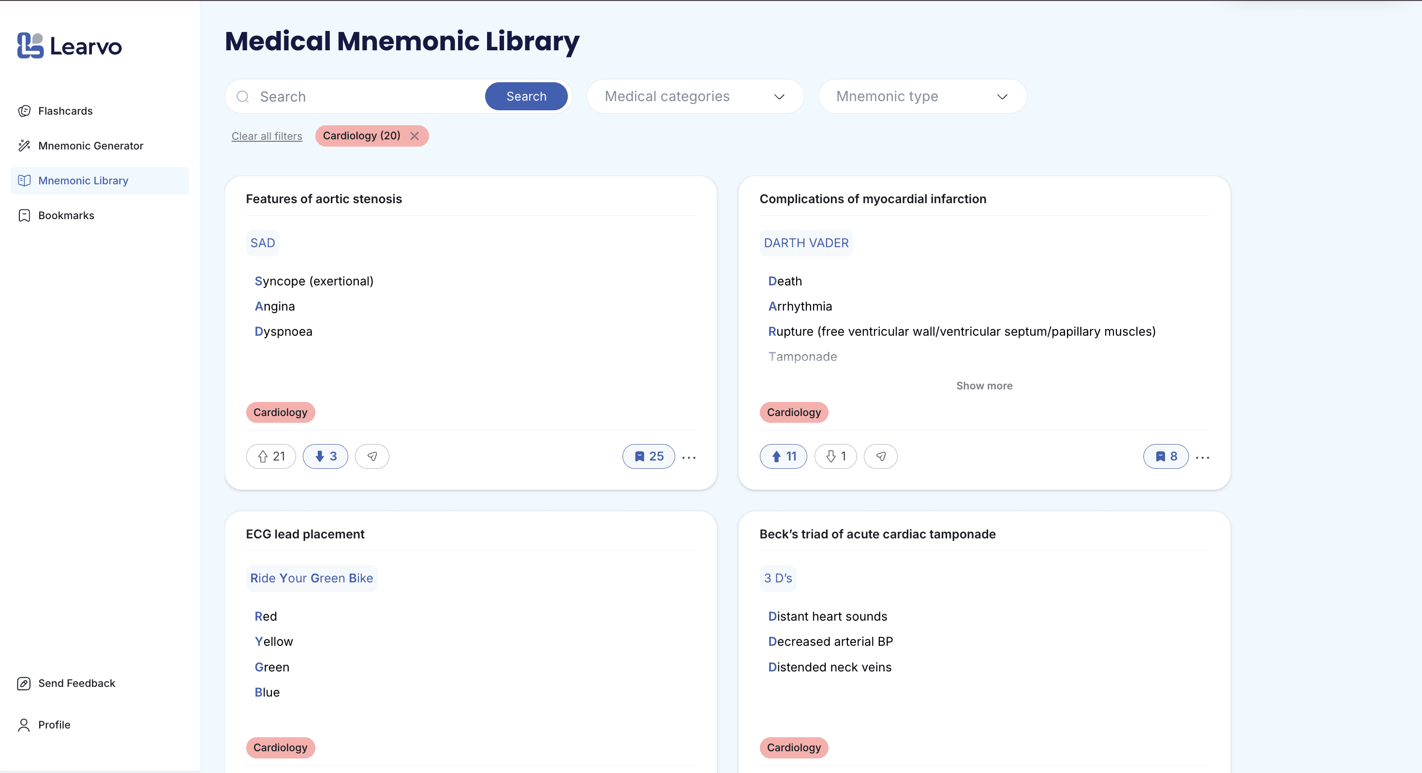Toggle downvote on aortic stenosis card
The height and width of the screenshot is (773, 1422).
point(325,457)
